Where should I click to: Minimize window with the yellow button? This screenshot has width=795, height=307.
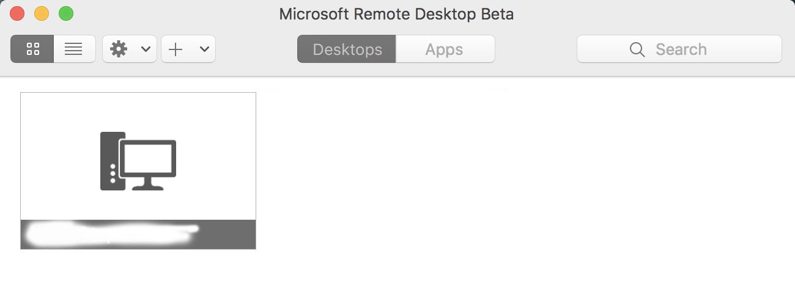(x=41, y=13)
